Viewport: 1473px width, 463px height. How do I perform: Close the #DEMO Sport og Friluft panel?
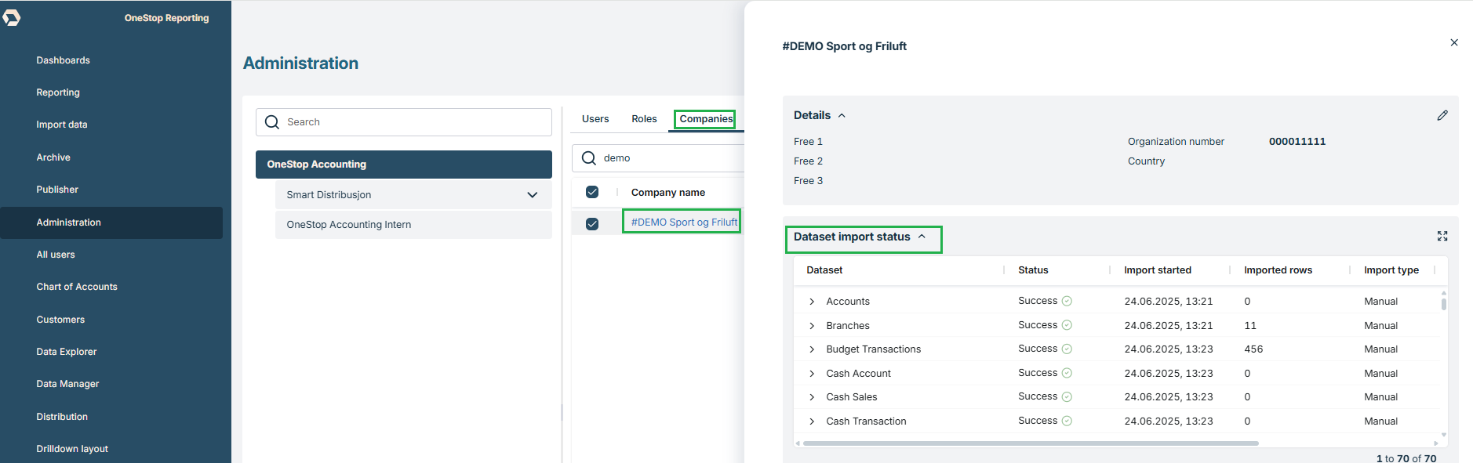[1454, 42]
